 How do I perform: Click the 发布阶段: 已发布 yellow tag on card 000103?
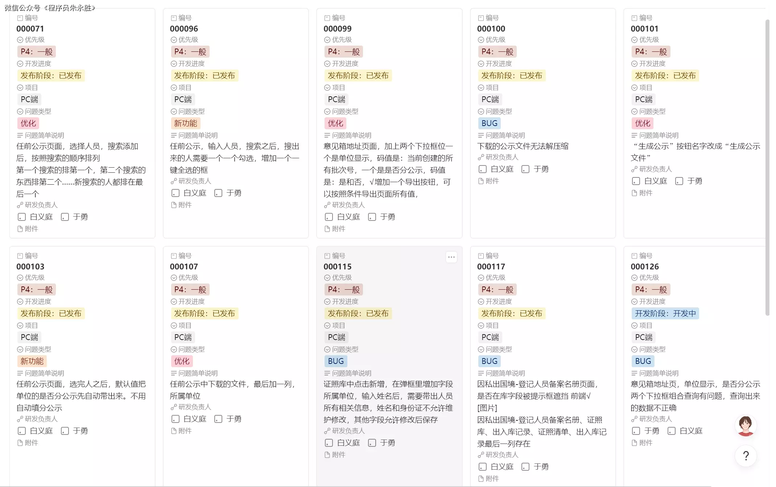[x=51, y=314]
